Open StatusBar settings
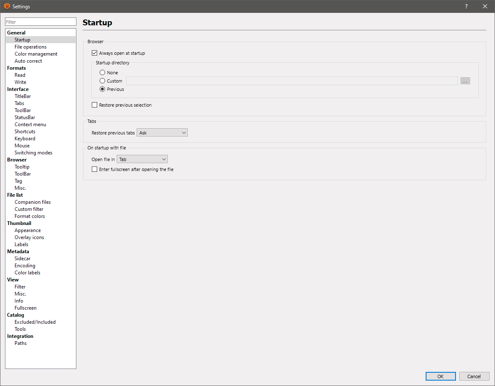The width and height of the screenshot is (495, 386). pos(25,117)
